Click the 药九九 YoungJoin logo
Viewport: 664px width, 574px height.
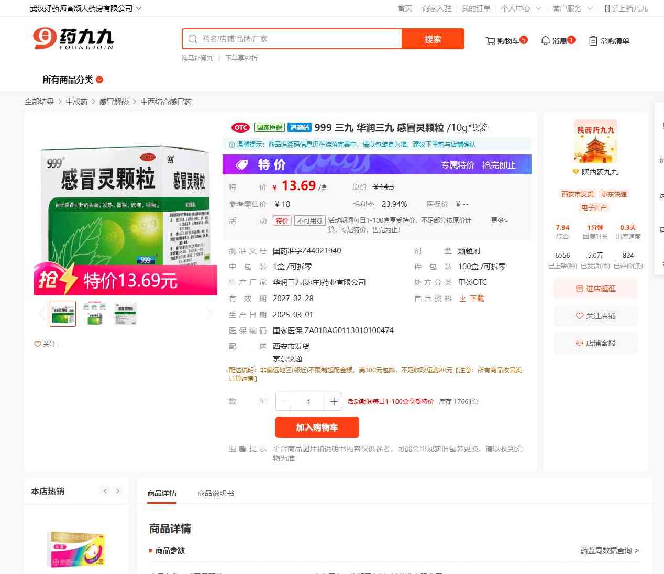[x=73, y=39]
